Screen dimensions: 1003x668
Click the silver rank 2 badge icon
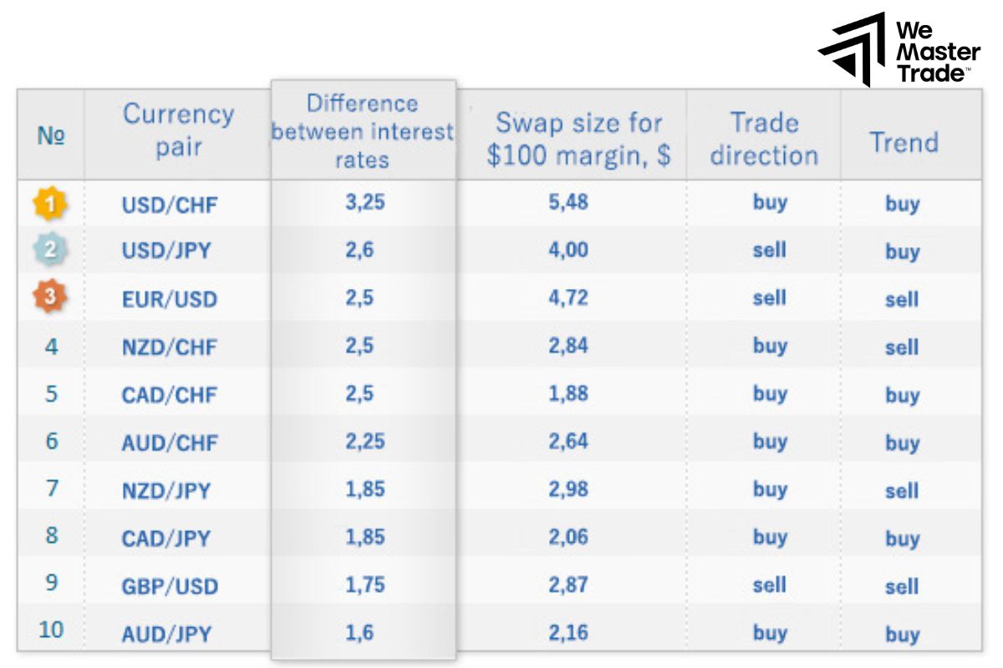(50, 250)
